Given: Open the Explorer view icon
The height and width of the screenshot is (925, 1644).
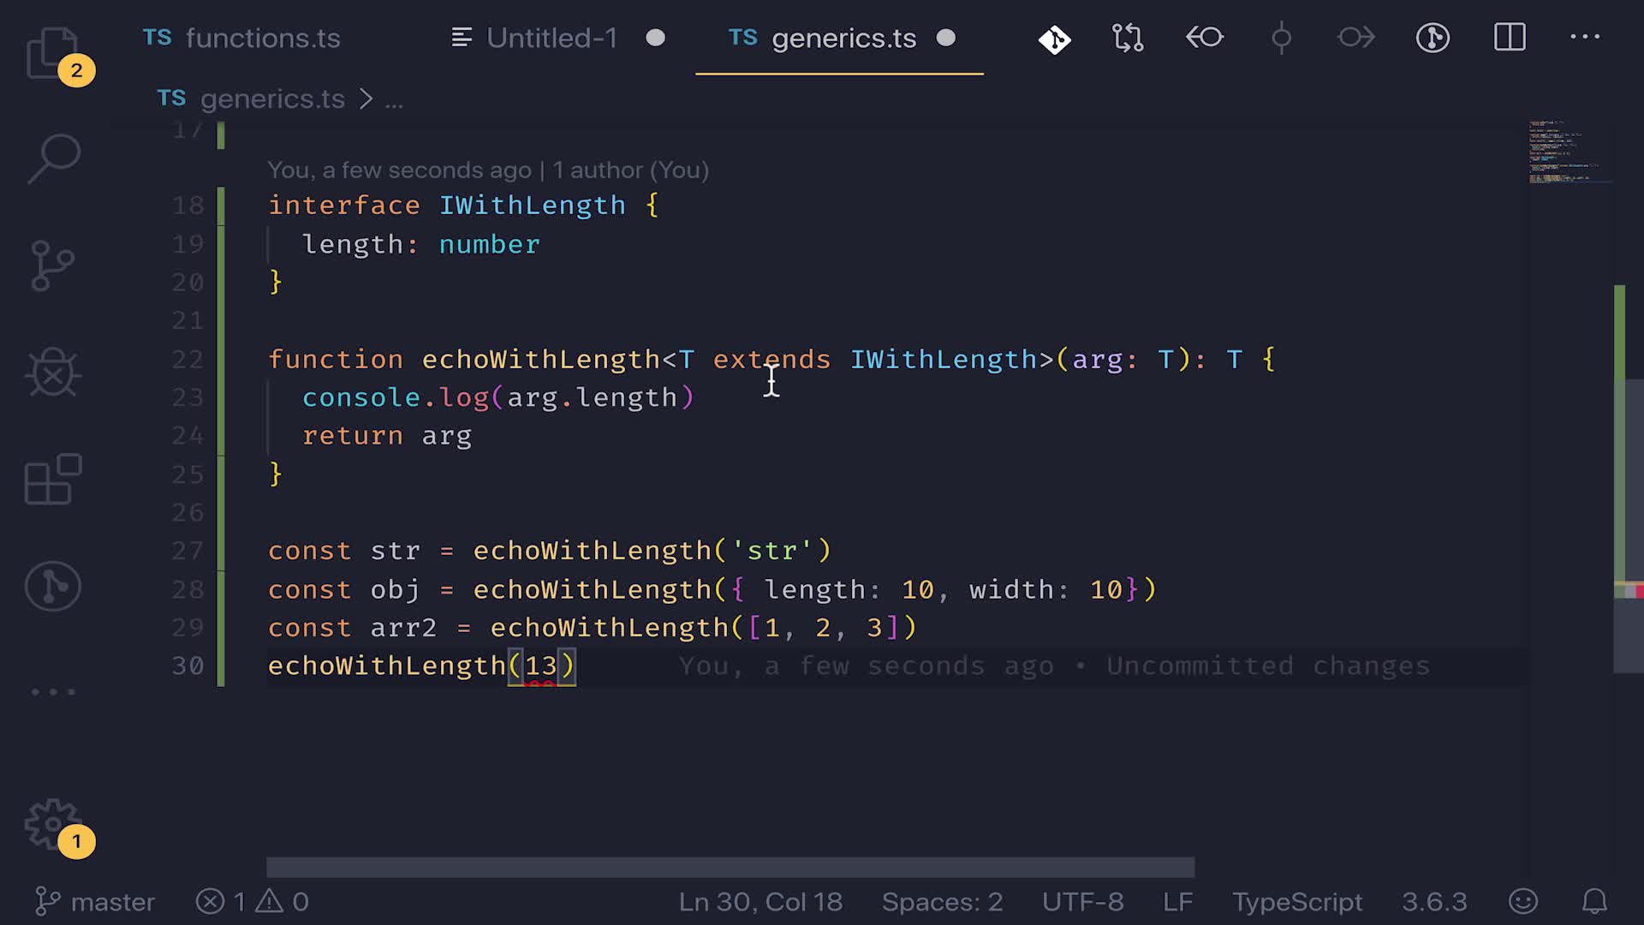Looking at the screenshot, I should click(52, 53).
